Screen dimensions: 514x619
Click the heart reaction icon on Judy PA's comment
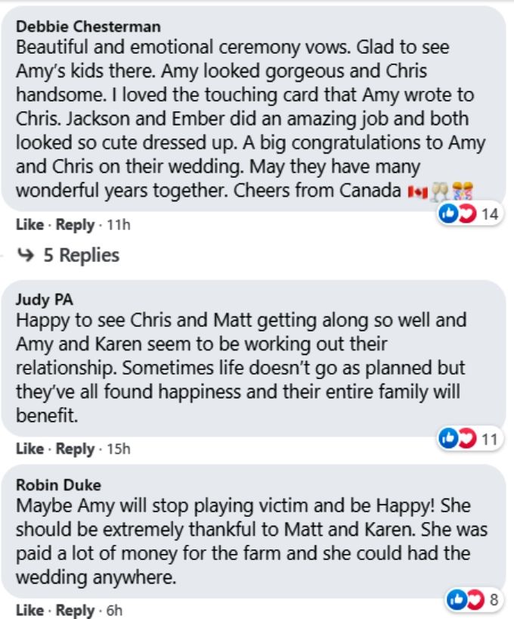click(x=466, y=438)
